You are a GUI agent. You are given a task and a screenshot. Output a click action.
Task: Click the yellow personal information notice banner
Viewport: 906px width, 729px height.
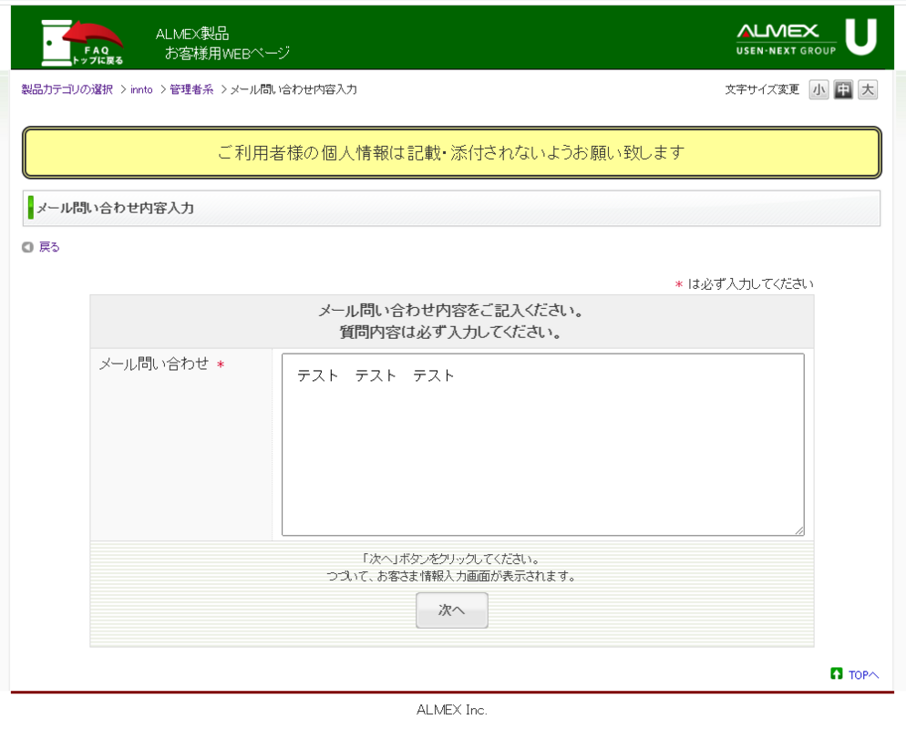(x=451, y=152)
